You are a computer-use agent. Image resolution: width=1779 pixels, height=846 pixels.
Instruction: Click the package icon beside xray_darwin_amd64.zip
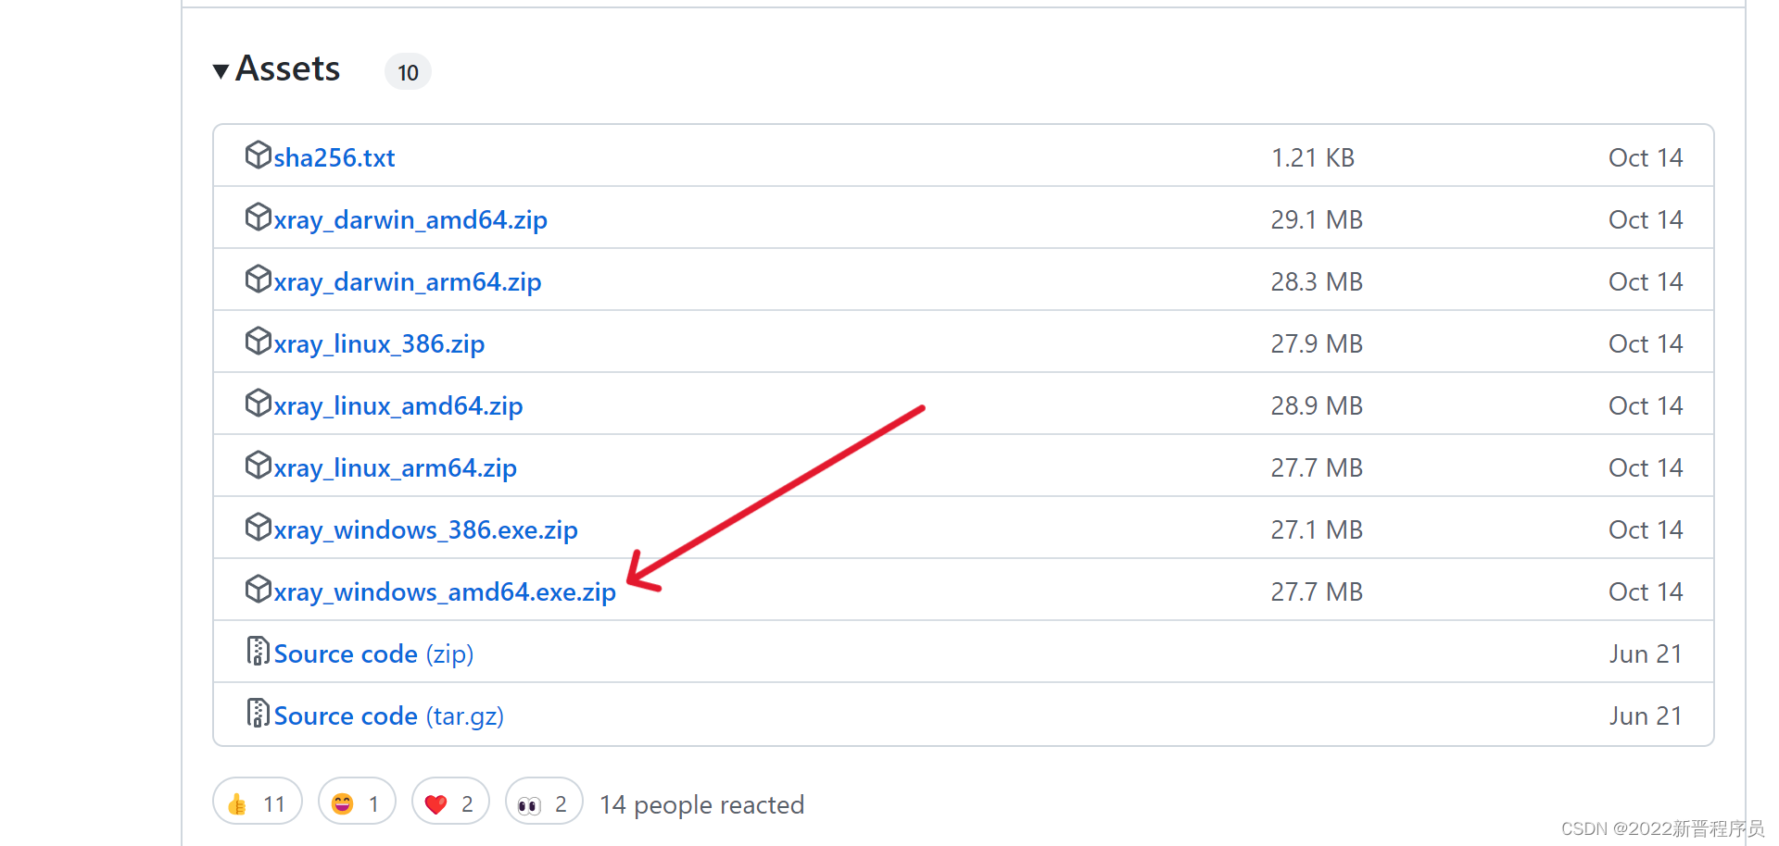pyautogui.click(x=259, y=217)
